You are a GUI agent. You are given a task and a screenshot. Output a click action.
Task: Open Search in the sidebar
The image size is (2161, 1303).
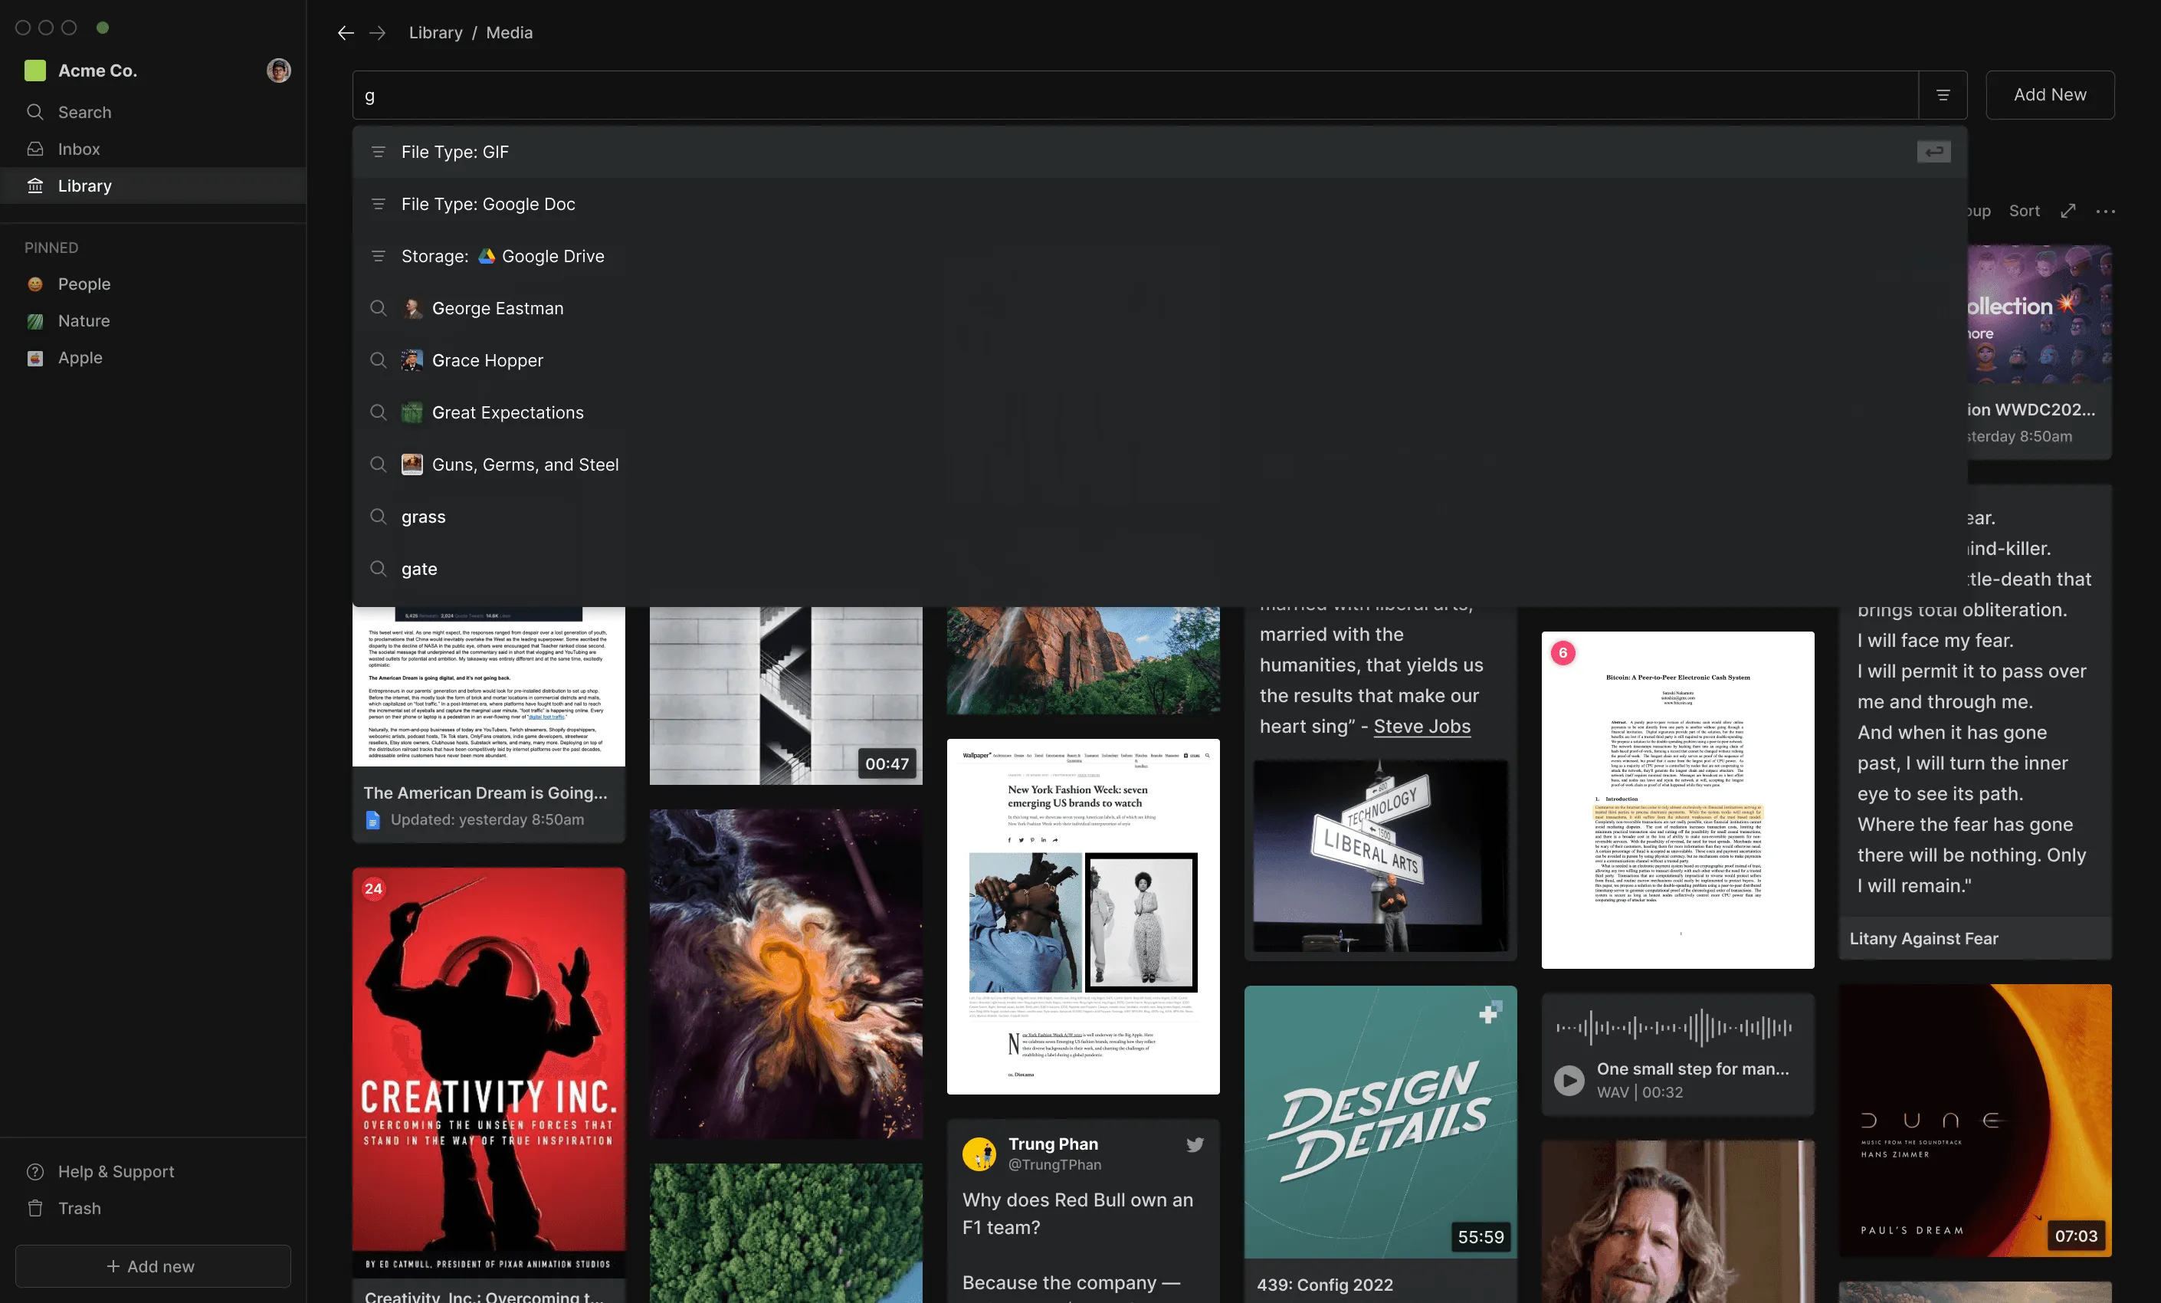pyautogui.click(x=153, y=113)
